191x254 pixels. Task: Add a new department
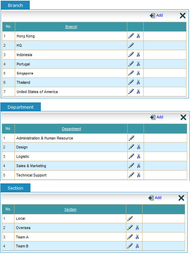pyautogui.click(x=156, y=117)
